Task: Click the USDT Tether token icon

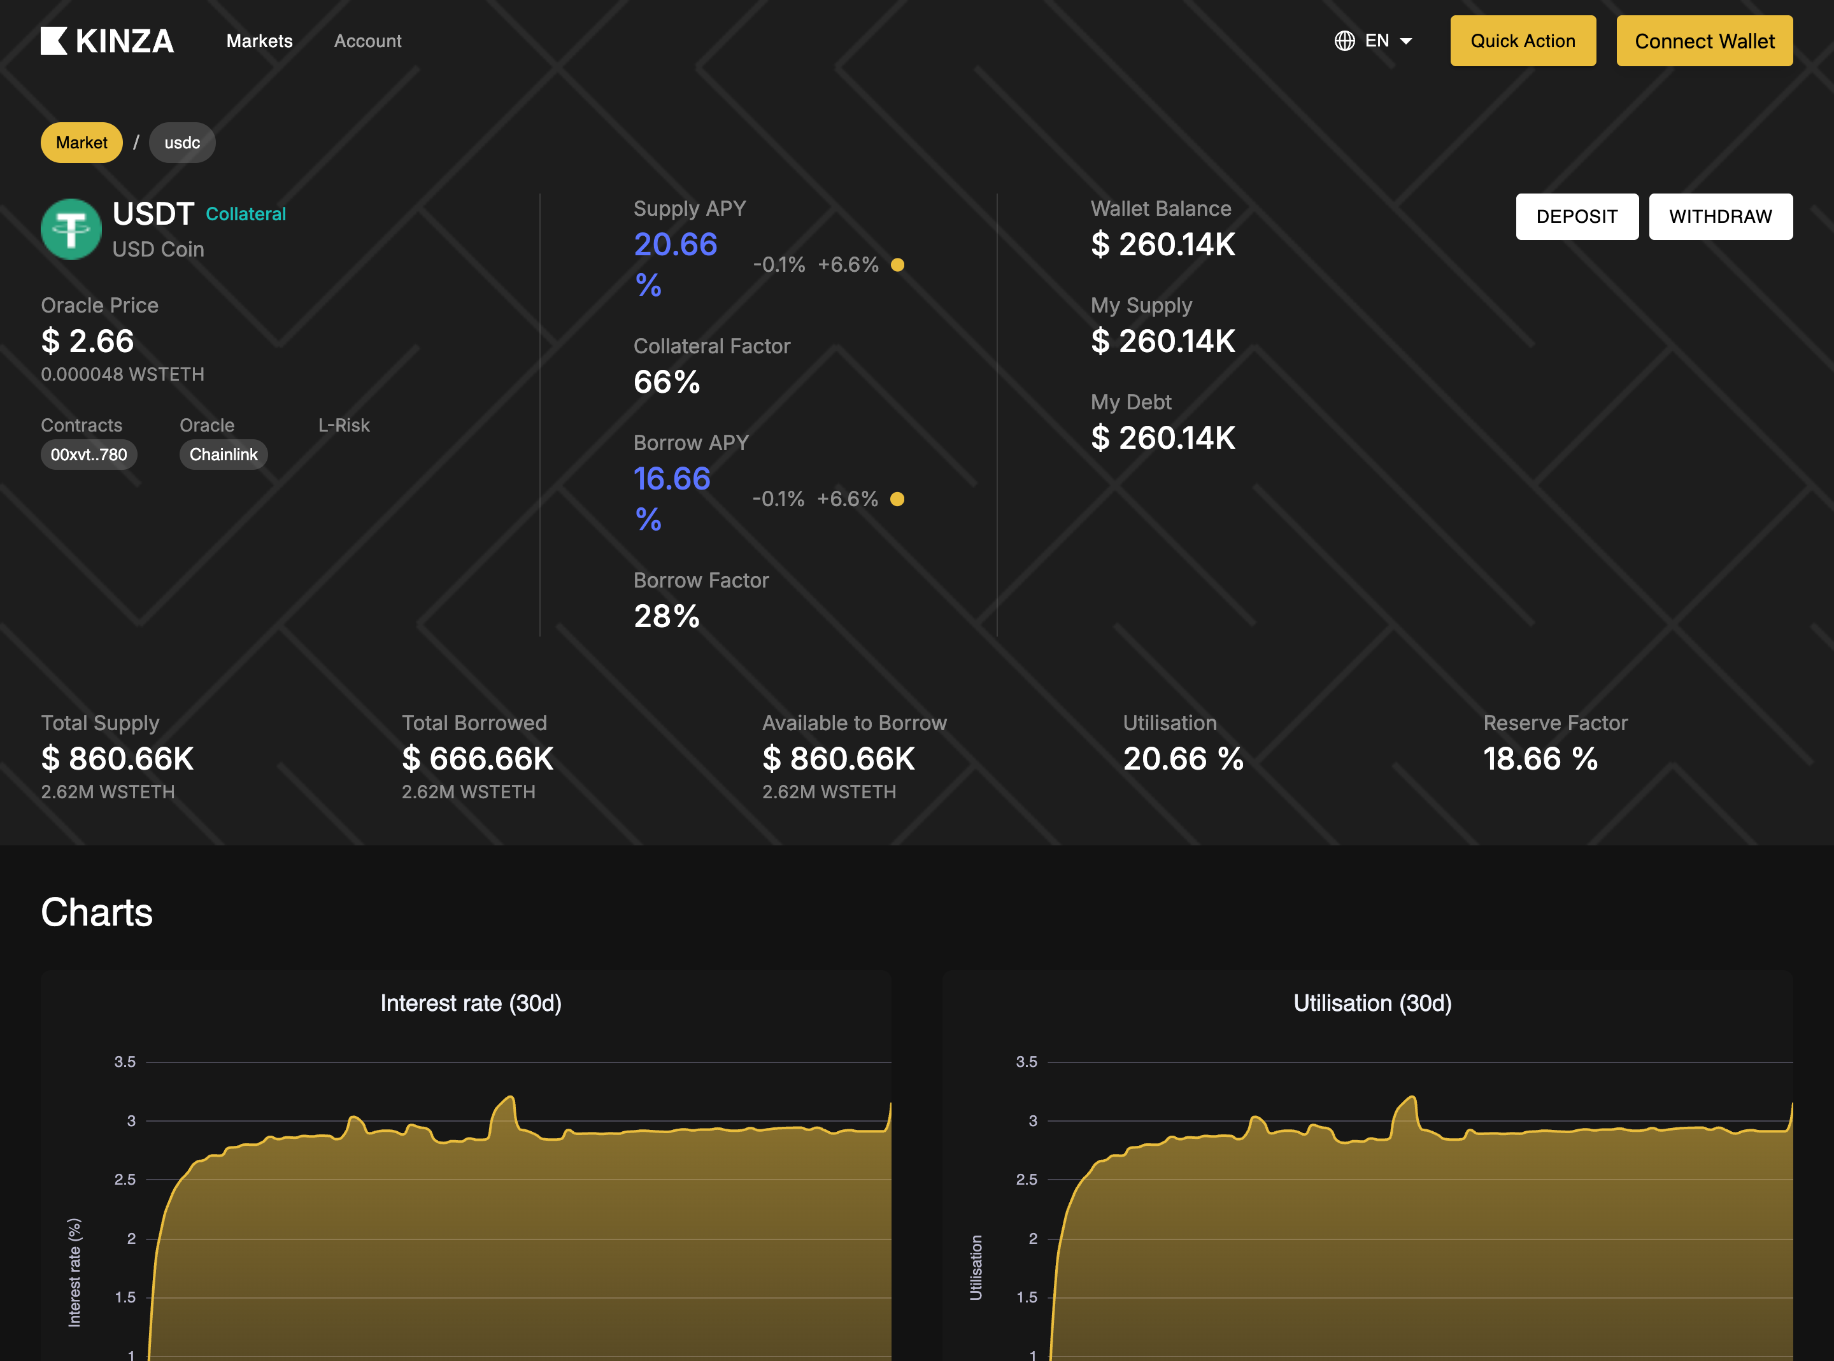Action: point(72,229)
